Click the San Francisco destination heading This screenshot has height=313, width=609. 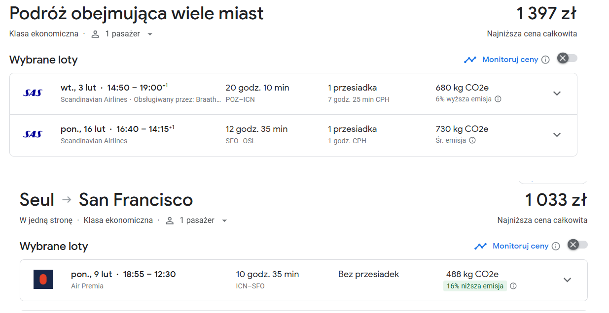click(136, 200)
